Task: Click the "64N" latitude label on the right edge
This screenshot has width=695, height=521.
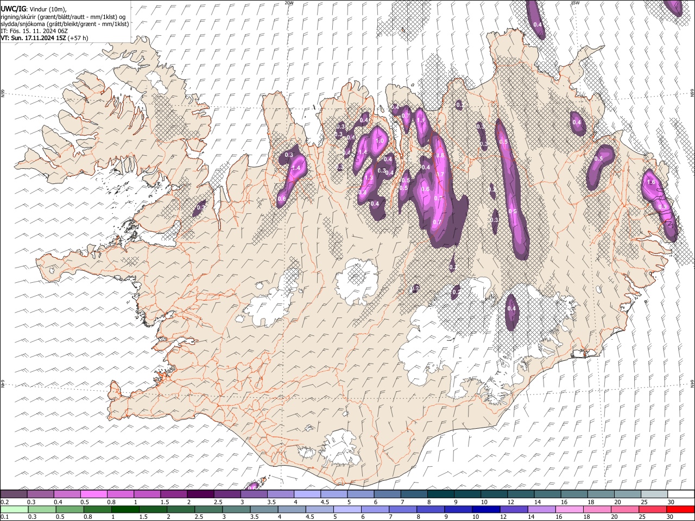Action: pyautogui.click(x=692, y=384)
